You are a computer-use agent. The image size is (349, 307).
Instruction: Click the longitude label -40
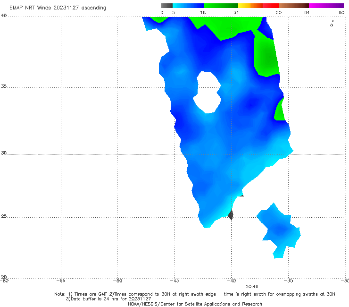point(231,281)
